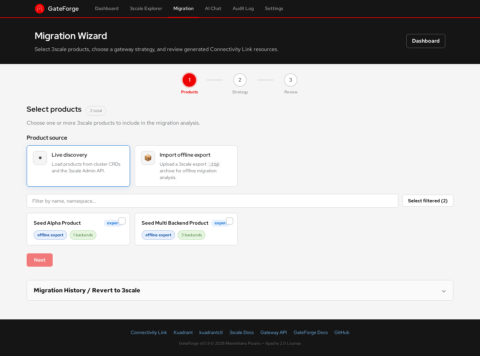The image size is (480, 356).
Task: Expand the Migration History / Revert to 3scale chevron
Action: click(444, 291)
